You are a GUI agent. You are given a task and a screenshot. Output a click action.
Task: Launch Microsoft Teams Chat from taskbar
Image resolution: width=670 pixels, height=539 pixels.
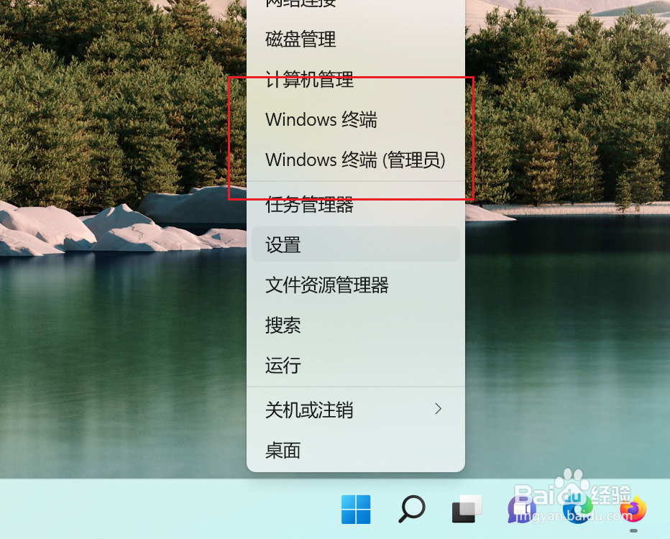[x=520, y=510]
